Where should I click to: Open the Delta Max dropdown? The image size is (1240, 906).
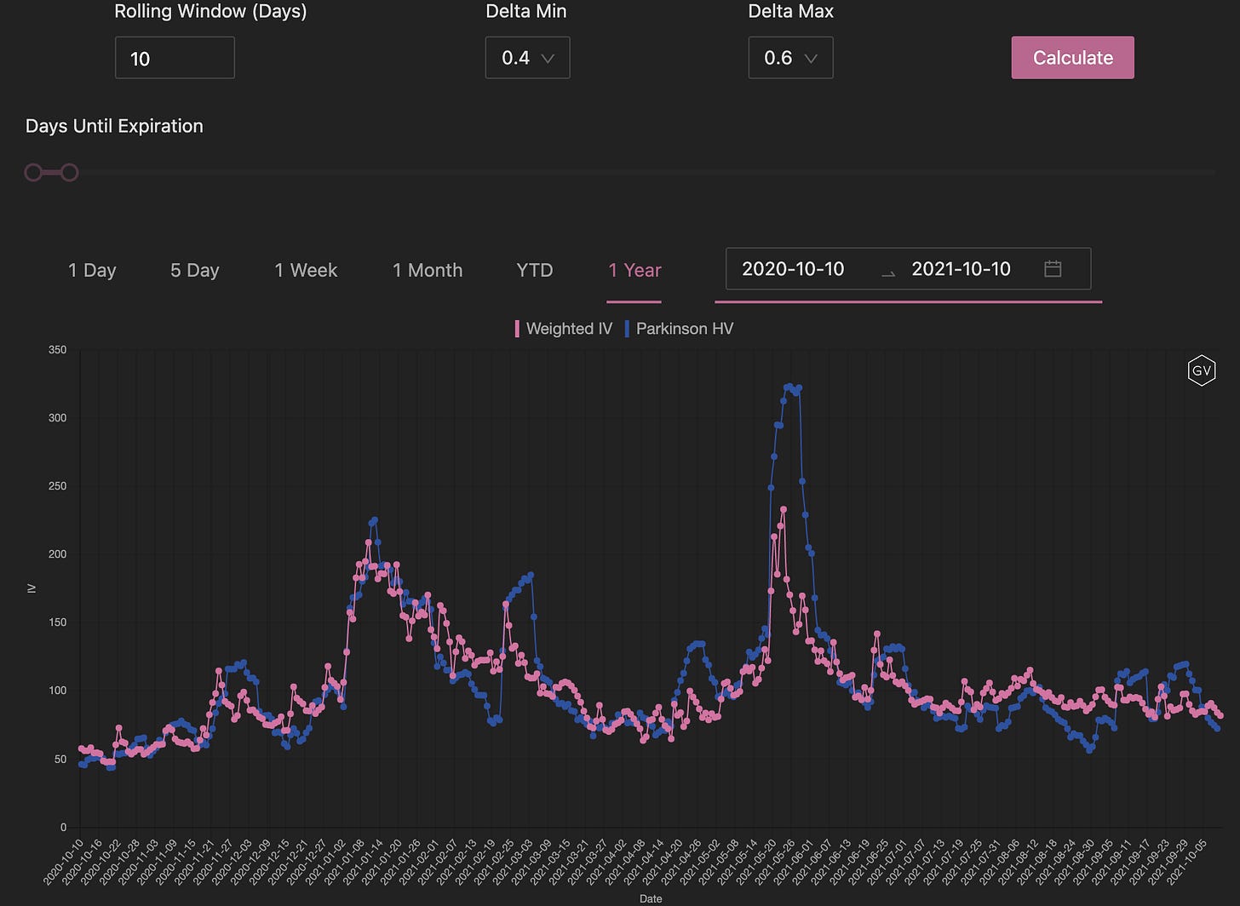[x=790, y=58]
